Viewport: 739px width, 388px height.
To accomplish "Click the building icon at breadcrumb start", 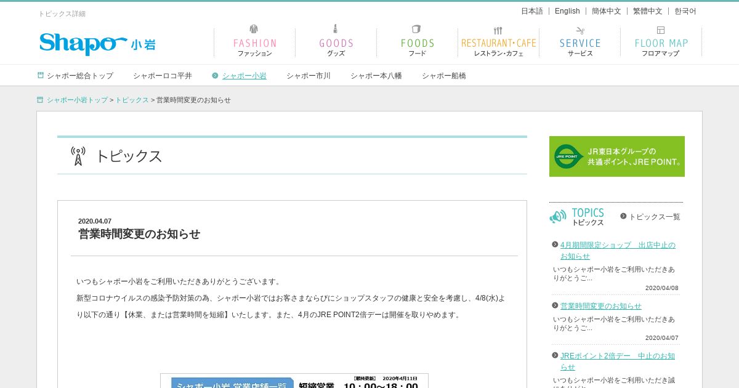I will click(x=40, y=100).
